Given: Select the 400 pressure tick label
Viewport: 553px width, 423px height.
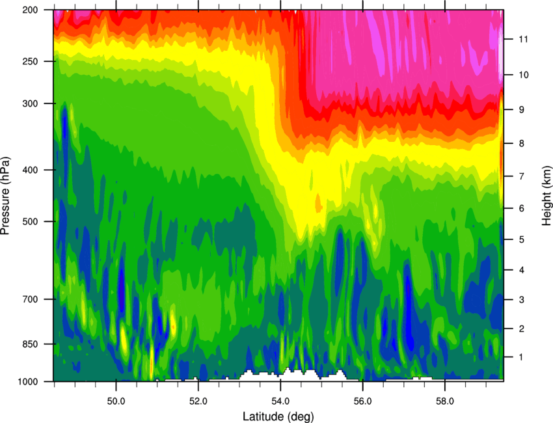Looking at the screenshot, I should tap(31, 170).
